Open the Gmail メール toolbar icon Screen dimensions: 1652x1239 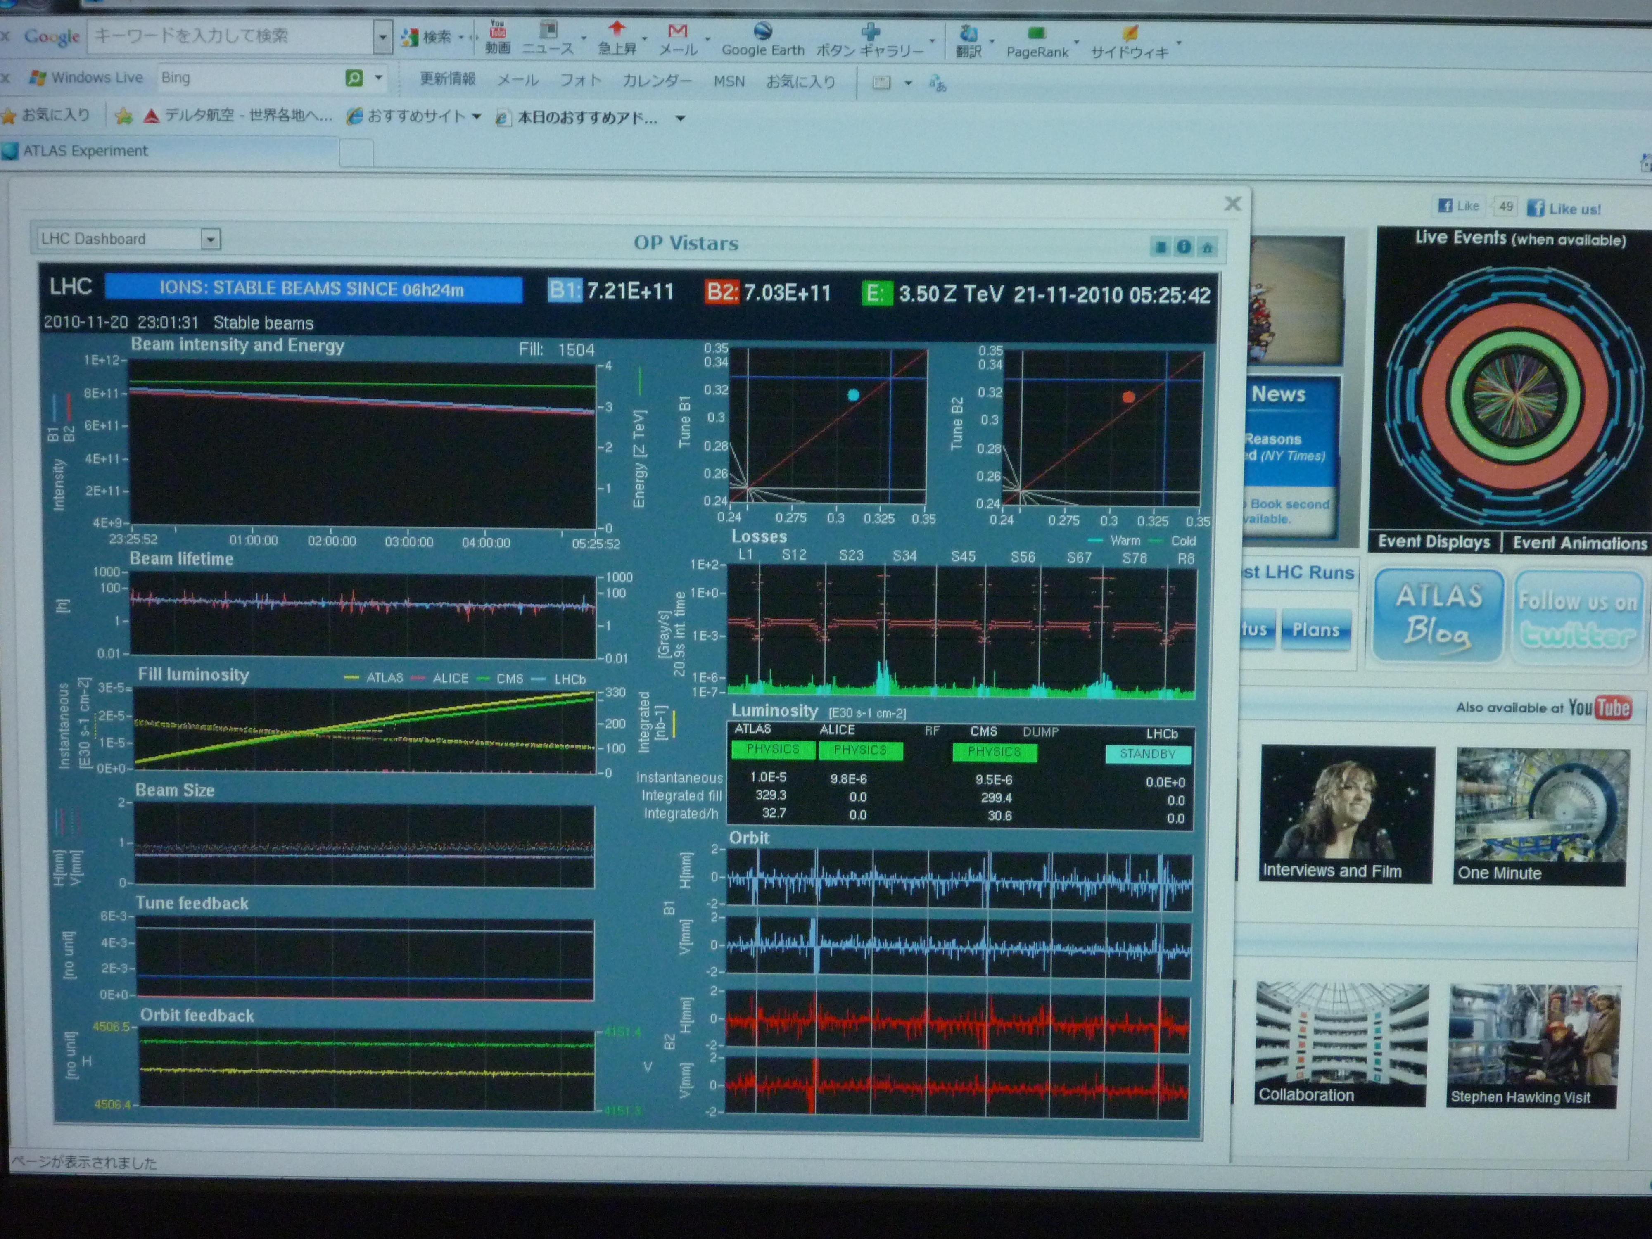pyautogui.click(x=677, y=40)
